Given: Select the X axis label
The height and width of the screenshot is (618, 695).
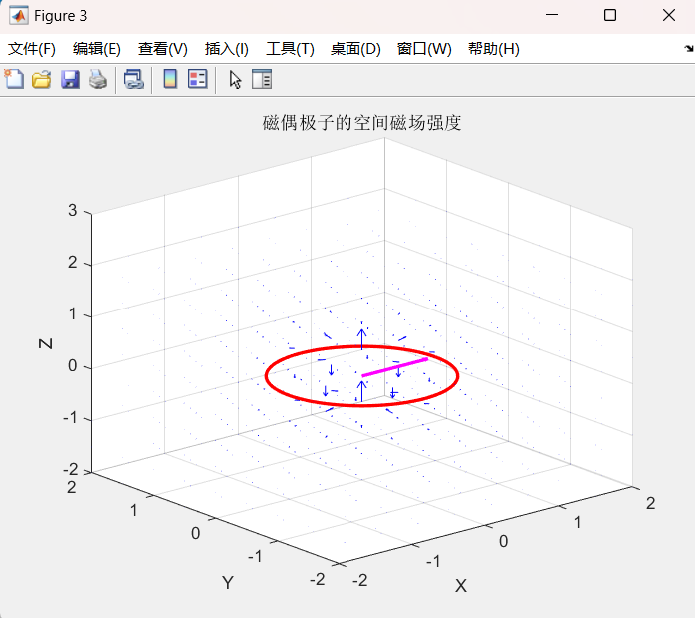Looking at the screenshot, I should pos(461,586).
